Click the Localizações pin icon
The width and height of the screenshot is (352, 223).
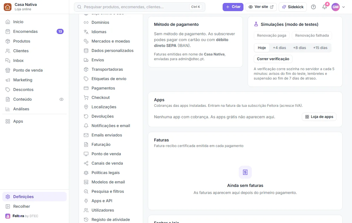tap(86, 107)
